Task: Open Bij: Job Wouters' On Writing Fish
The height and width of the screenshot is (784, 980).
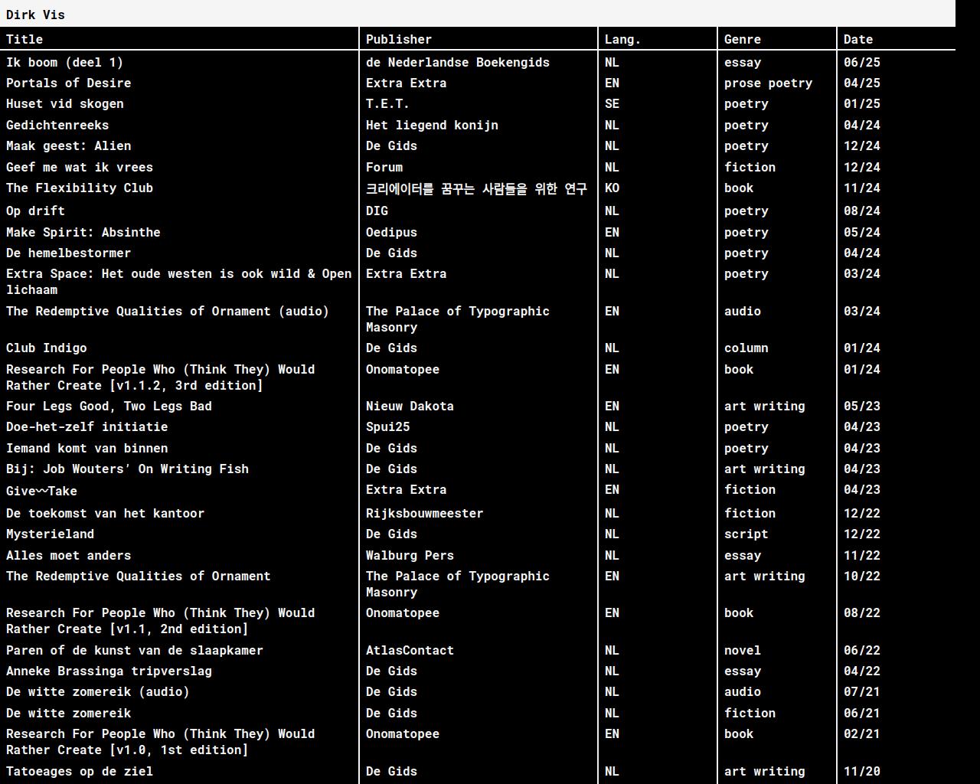Action: pyautogui.click(x=127, y=469)
